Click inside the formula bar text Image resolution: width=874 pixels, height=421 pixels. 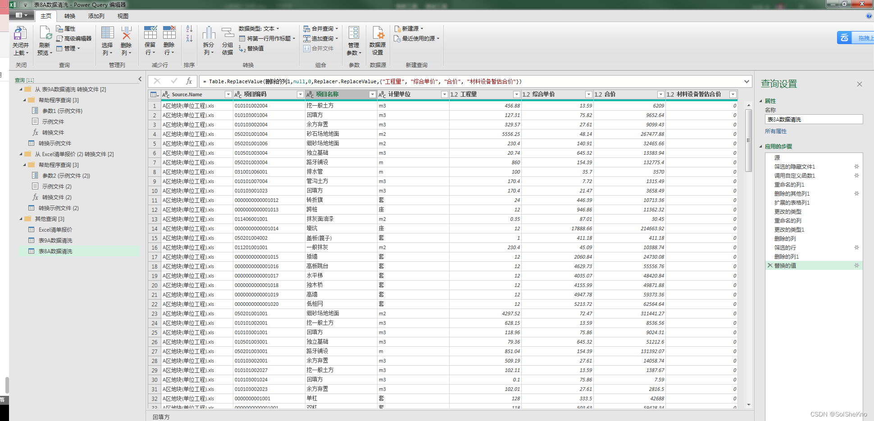tap(362, 81)
